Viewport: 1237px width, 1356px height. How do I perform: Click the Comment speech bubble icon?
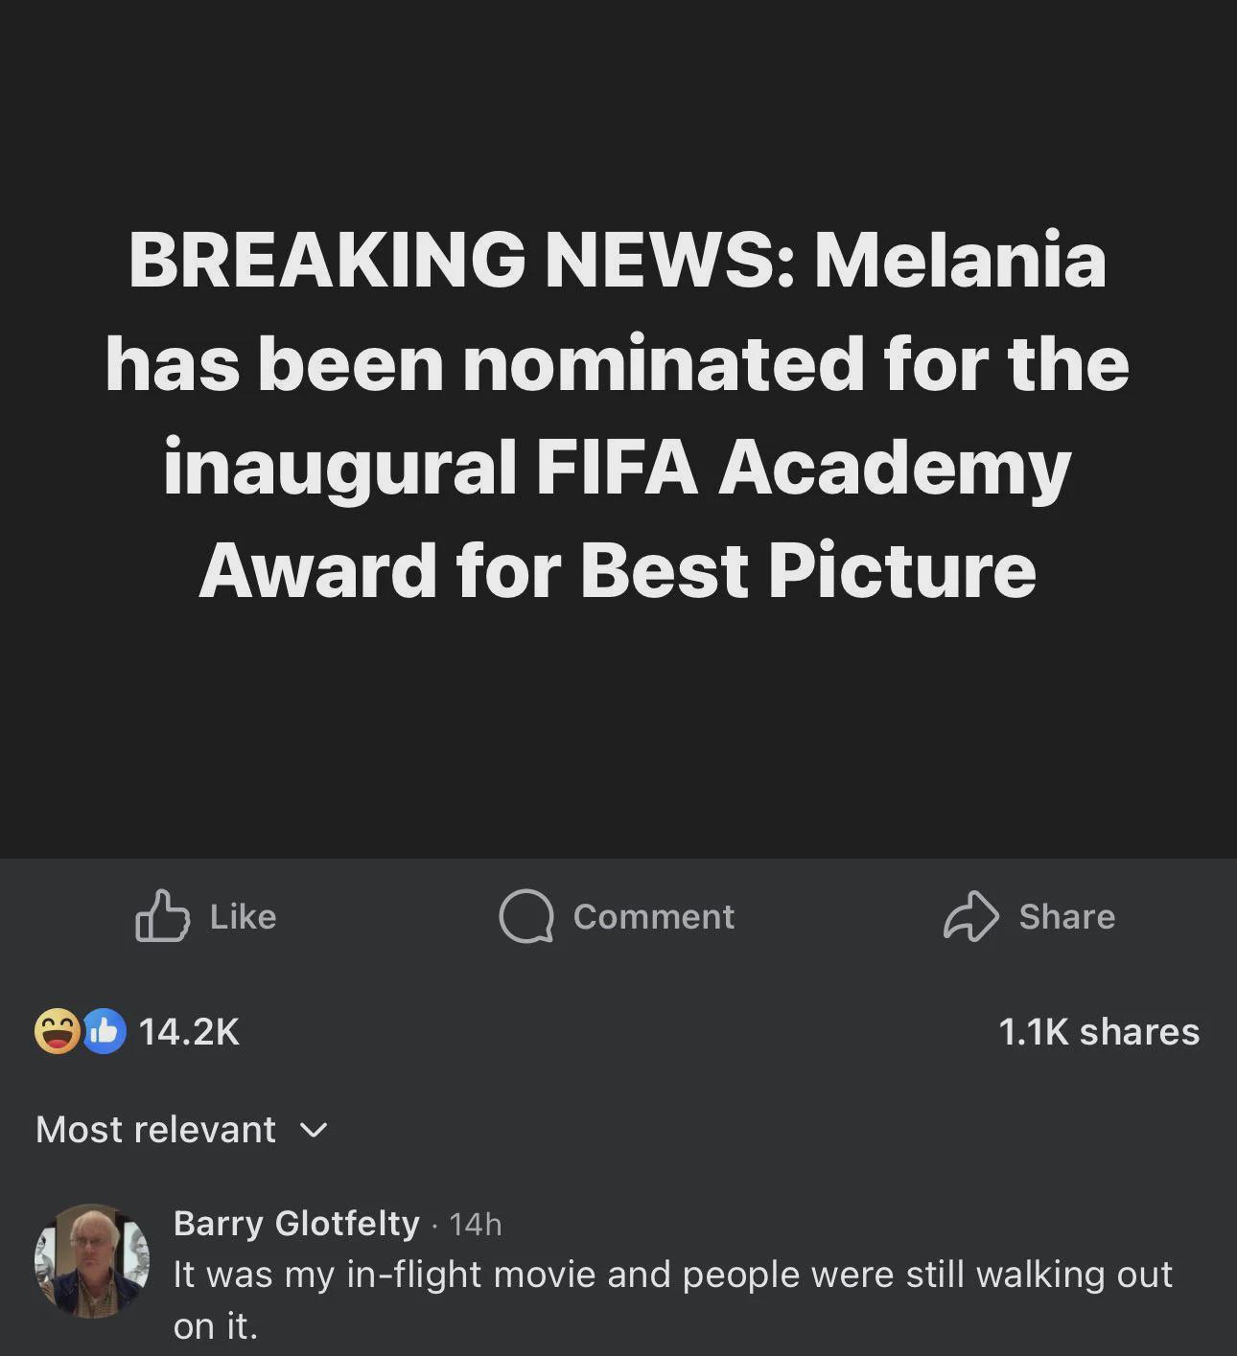(524, 917)
